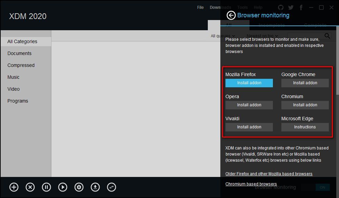Open Older Firefox and Mozilla based browsers link
Viewport: 339px width, 198px height.
click(269, 174)
